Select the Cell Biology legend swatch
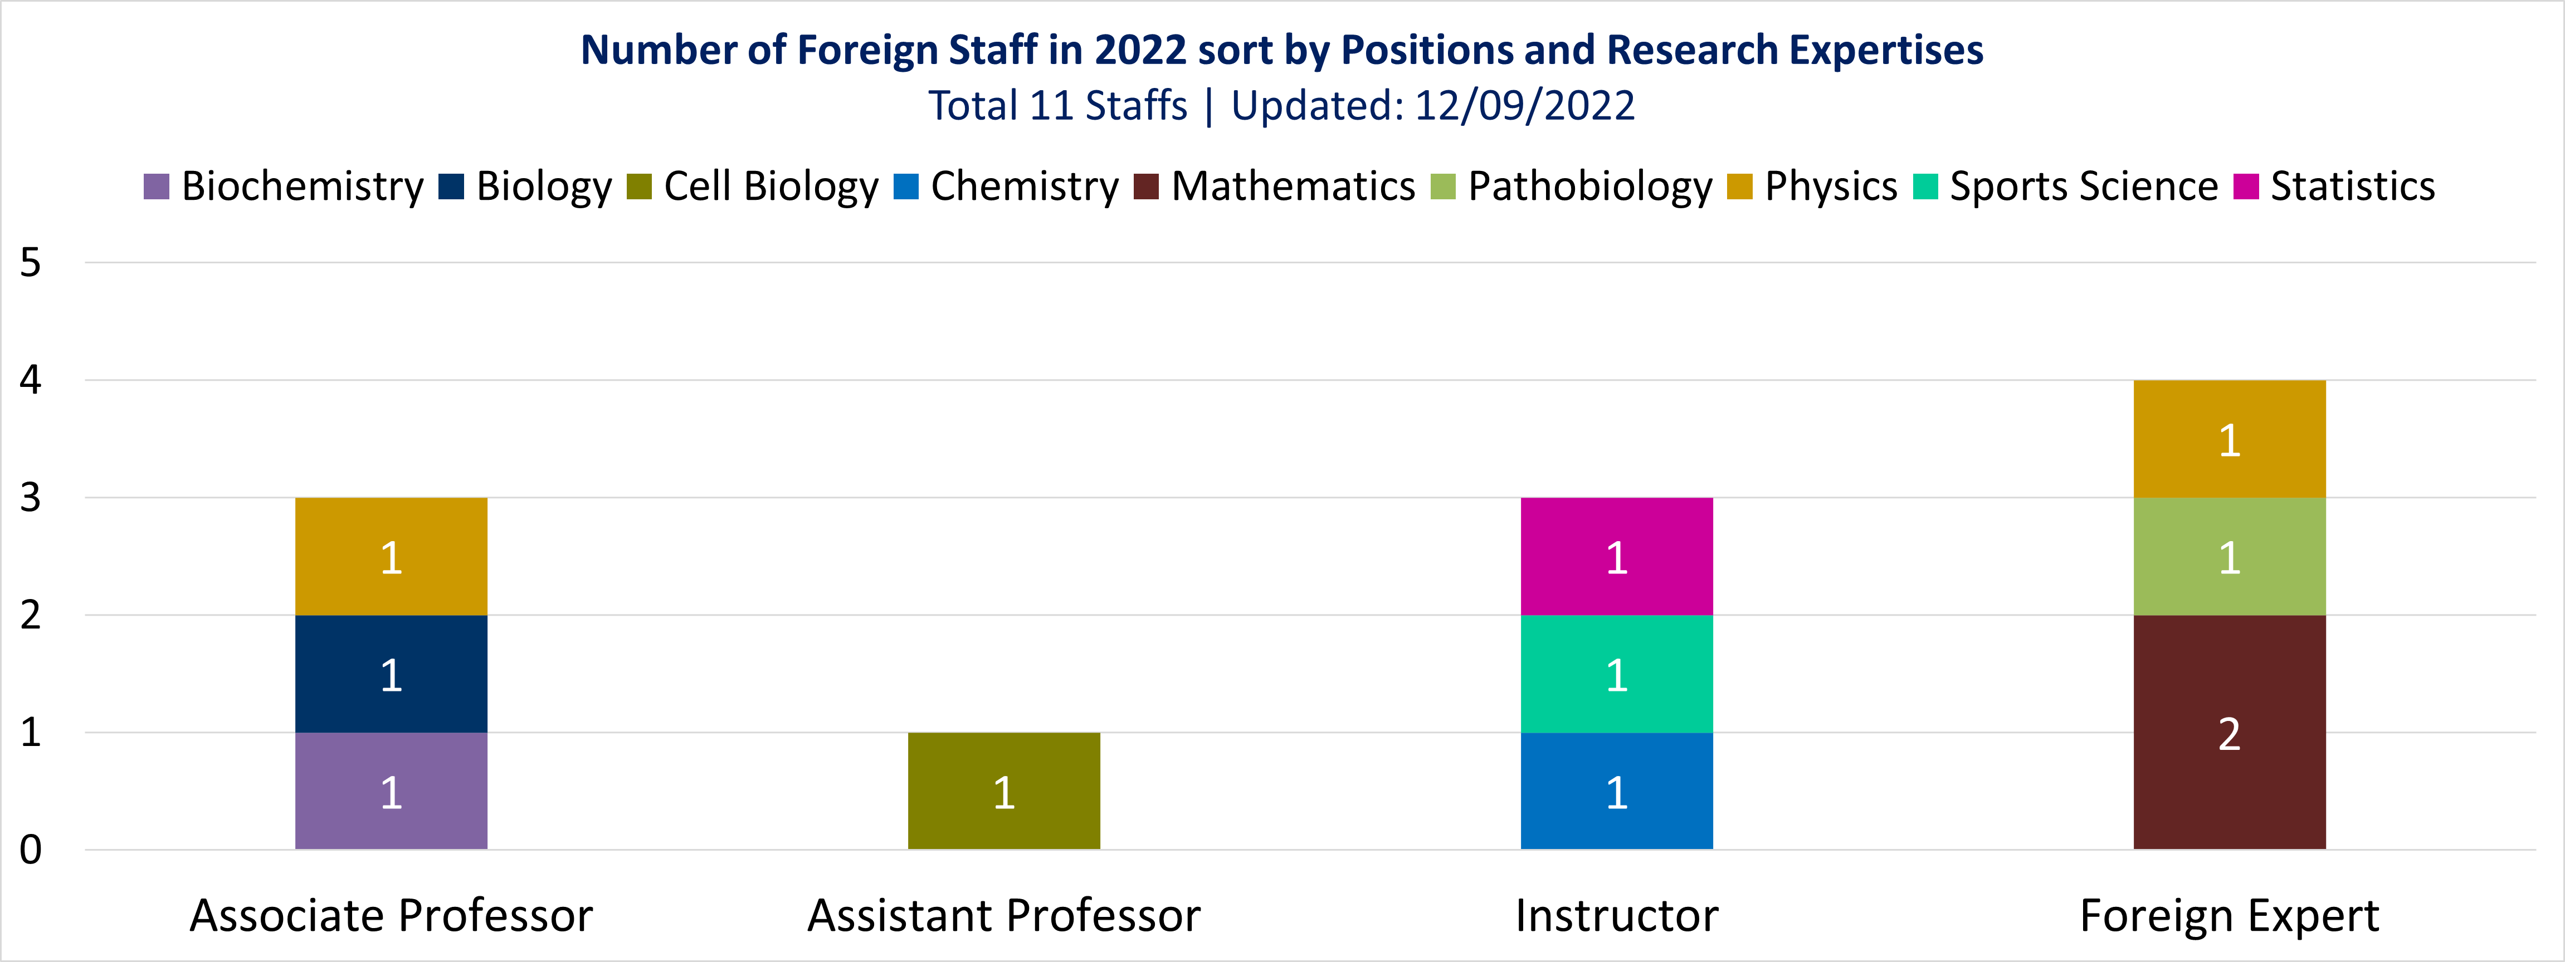 [639, 187]
